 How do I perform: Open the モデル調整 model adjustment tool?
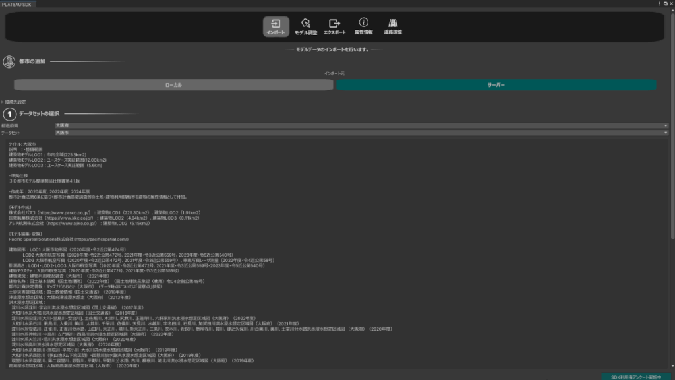coord(305,26)
